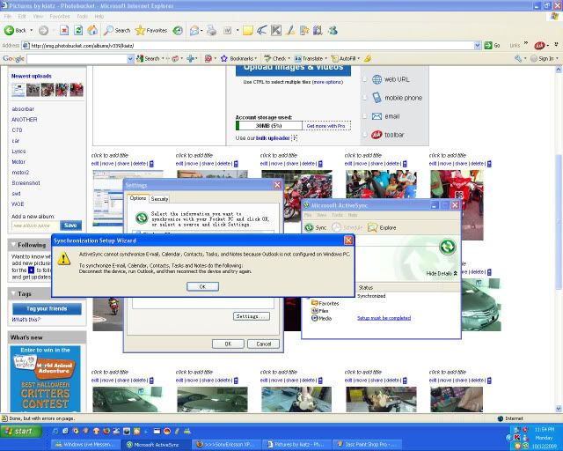Switch to Windows Live Messenger taskbar item
Image resolution: width=563 pixels, height=451 pixels.
tap(84, 445)
